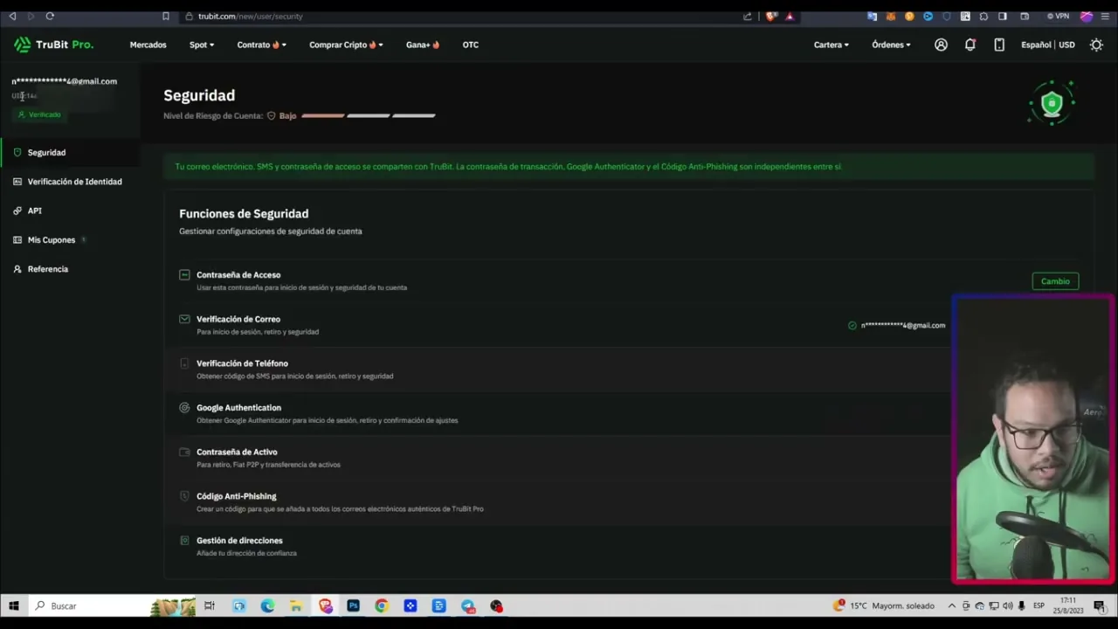Open the Brave browser taskbar icon

coord(325,606)
